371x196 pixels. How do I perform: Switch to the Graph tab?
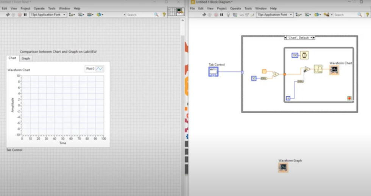(x=26, y=58)
